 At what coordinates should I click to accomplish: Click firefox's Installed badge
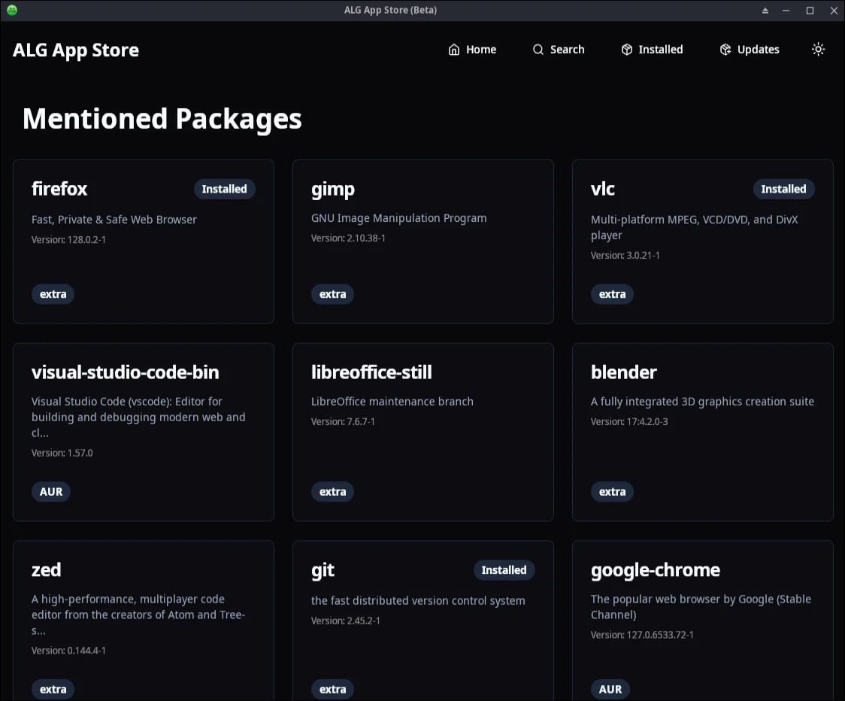pyautogui.click(x=224, y=189)
